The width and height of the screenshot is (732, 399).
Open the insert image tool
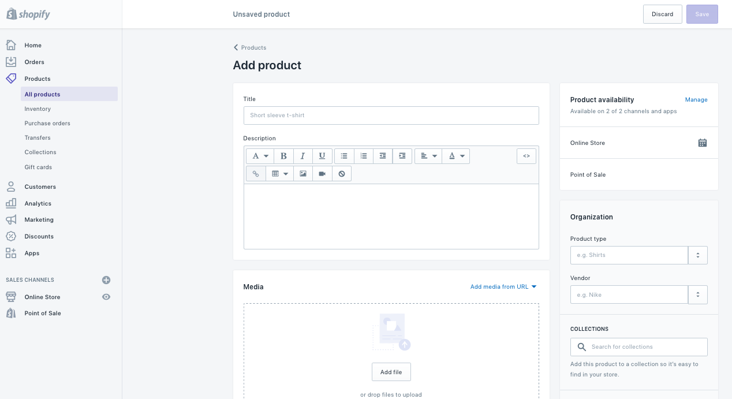(303, 173)
